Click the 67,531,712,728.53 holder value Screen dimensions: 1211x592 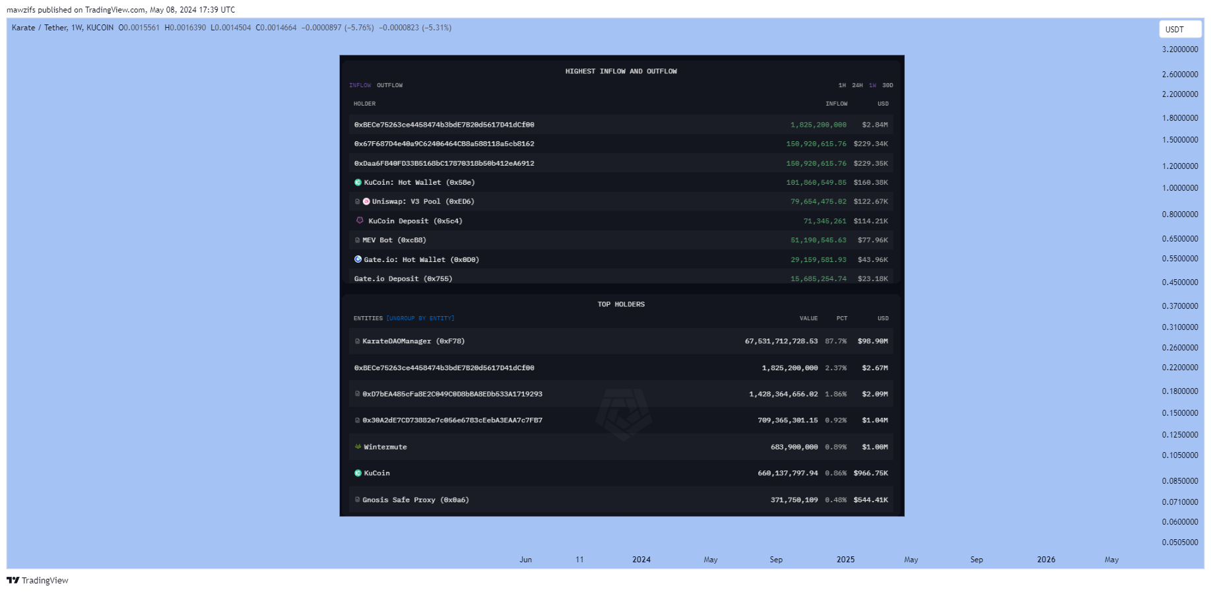point(781,341)
